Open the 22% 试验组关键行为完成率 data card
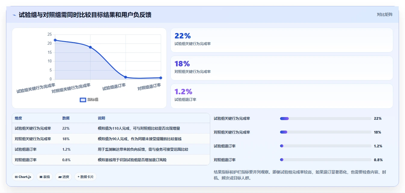 (282, 40)
